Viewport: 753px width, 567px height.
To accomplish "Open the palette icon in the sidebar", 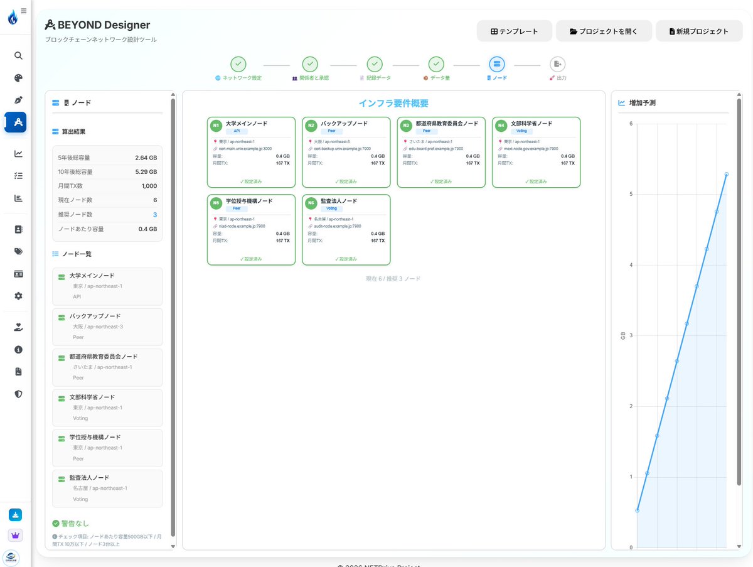I will coord(18,78).
